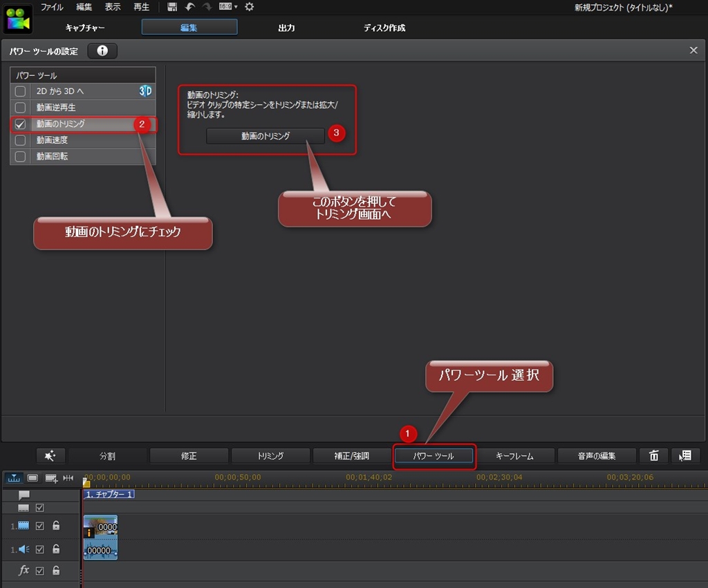Click the キーフレーム button
The height and width of the screenshot is (588, 708).
click(514, 456)
